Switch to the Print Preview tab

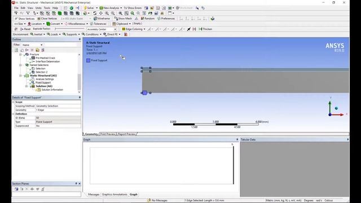[108, 134]
